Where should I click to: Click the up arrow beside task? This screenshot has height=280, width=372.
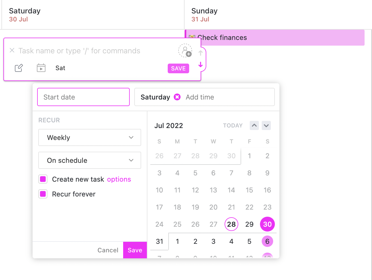[x=201, y=53]
